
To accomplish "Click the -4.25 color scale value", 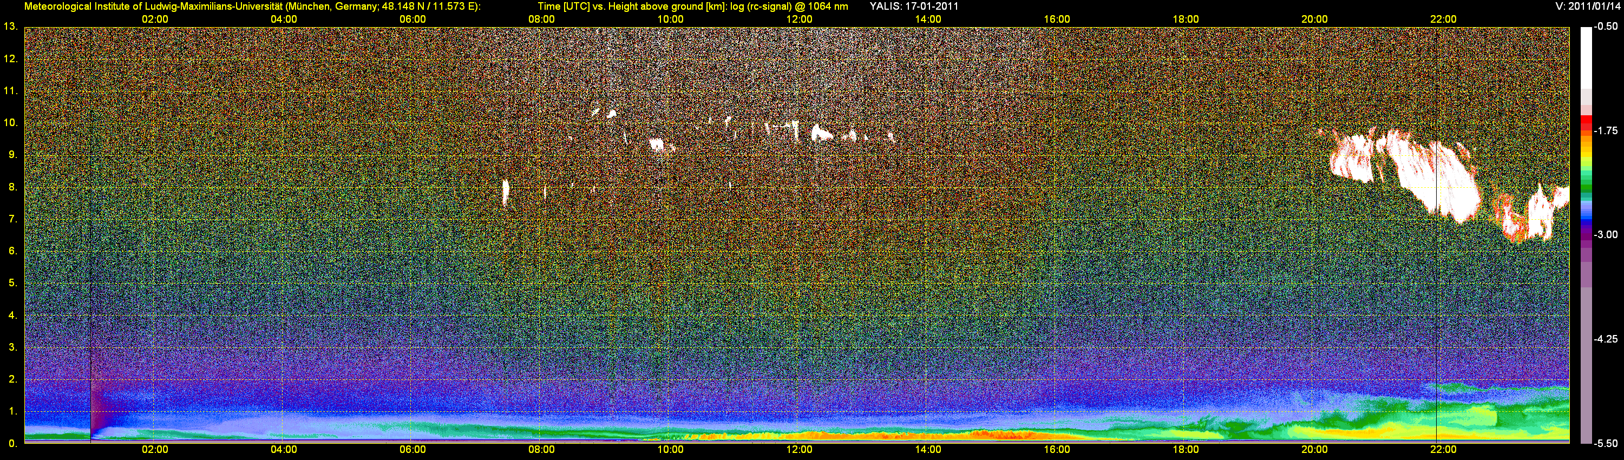I will pos(1606,339).
